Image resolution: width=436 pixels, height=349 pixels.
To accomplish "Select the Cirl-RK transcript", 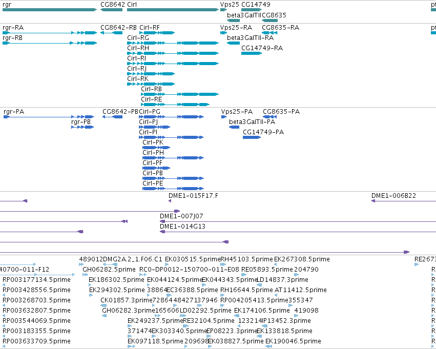I will tap(151, 84).
